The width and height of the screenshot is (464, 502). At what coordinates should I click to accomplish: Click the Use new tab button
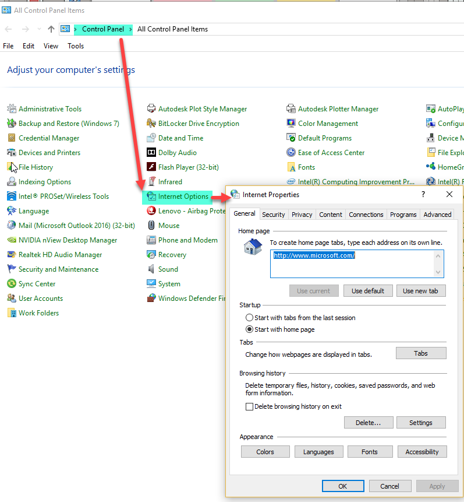(421, 291)
